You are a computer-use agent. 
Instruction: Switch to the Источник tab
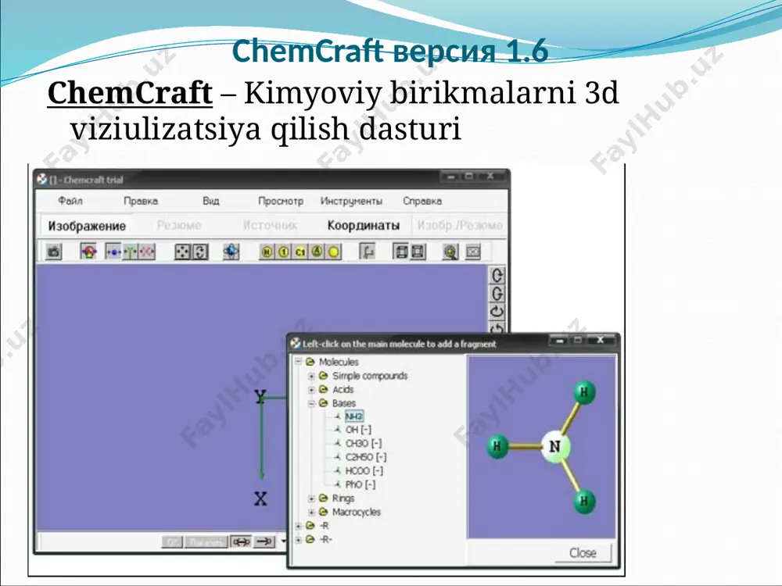pyautogui.click(x=271, y=225)
